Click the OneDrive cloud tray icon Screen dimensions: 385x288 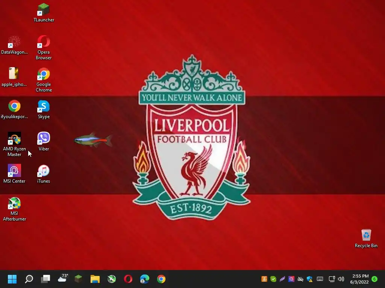tap(300, 279)
